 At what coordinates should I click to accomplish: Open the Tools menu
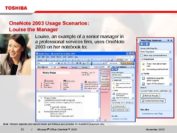(x=65, y=57)
